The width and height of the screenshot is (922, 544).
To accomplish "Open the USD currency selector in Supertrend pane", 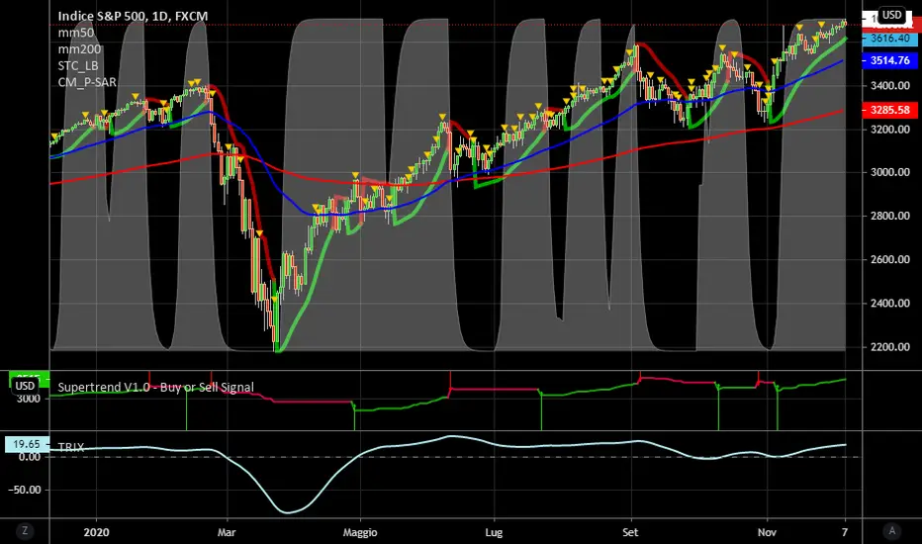I will [25, 386].
